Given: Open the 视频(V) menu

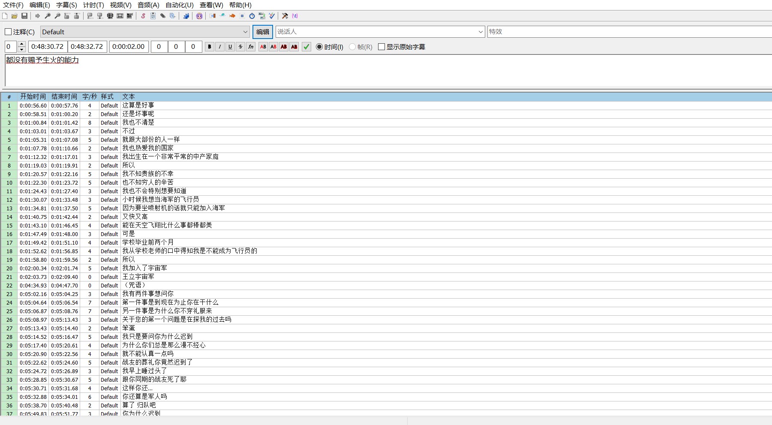Looking at the screenshot, I should click(x=121, y=5).
